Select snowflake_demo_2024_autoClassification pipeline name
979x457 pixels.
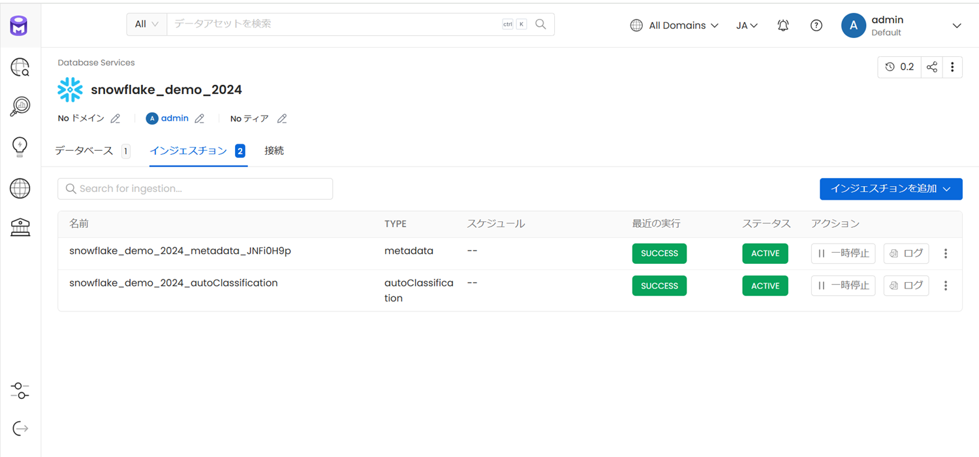pyautogui.click(x=174, y=283)
